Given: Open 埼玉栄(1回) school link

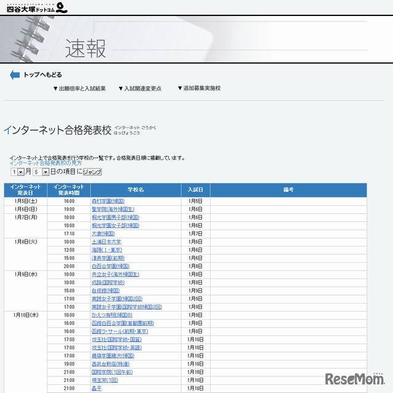Looking at the screenshot, I should (105, 380).
